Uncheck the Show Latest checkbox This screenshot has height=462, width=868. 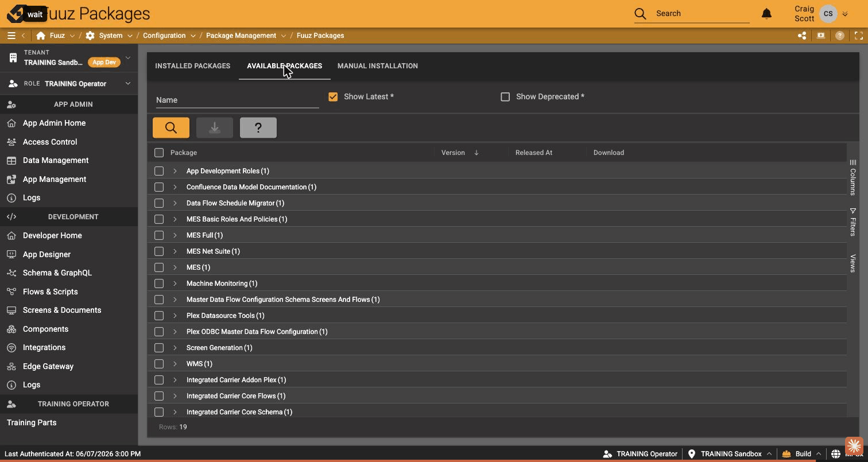333,96
